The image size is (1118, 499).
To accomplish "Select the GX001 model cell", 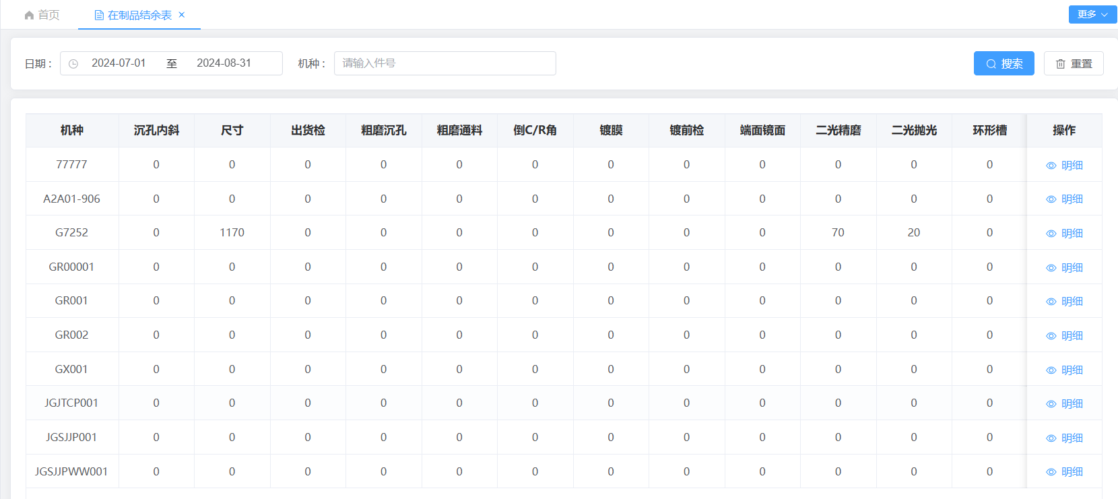I will 71,369.
